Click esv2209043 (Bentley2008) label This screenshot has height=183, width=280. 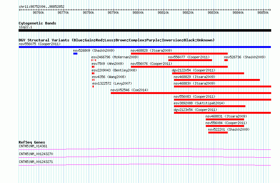(114, 70)
